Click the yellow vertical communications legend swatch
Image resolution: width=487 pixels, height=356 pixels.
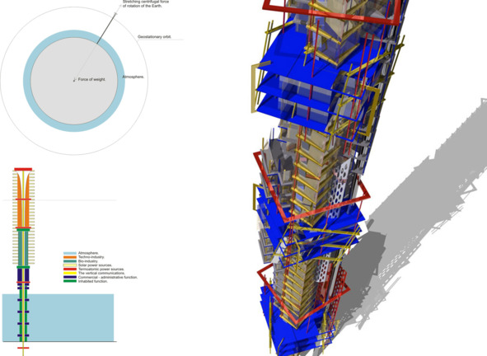(70, 273)
